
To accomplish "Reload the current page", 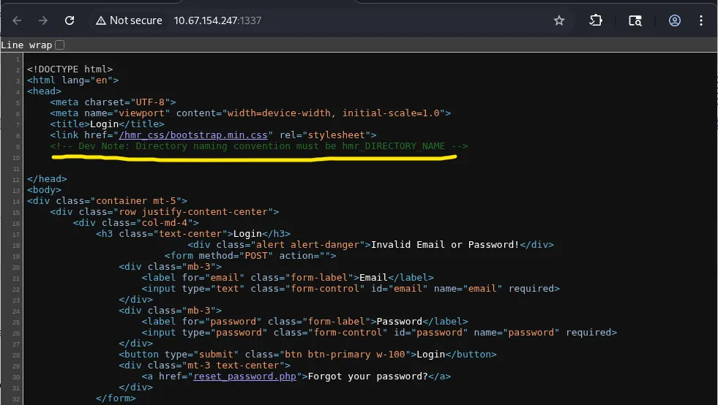I will [70, 20].
